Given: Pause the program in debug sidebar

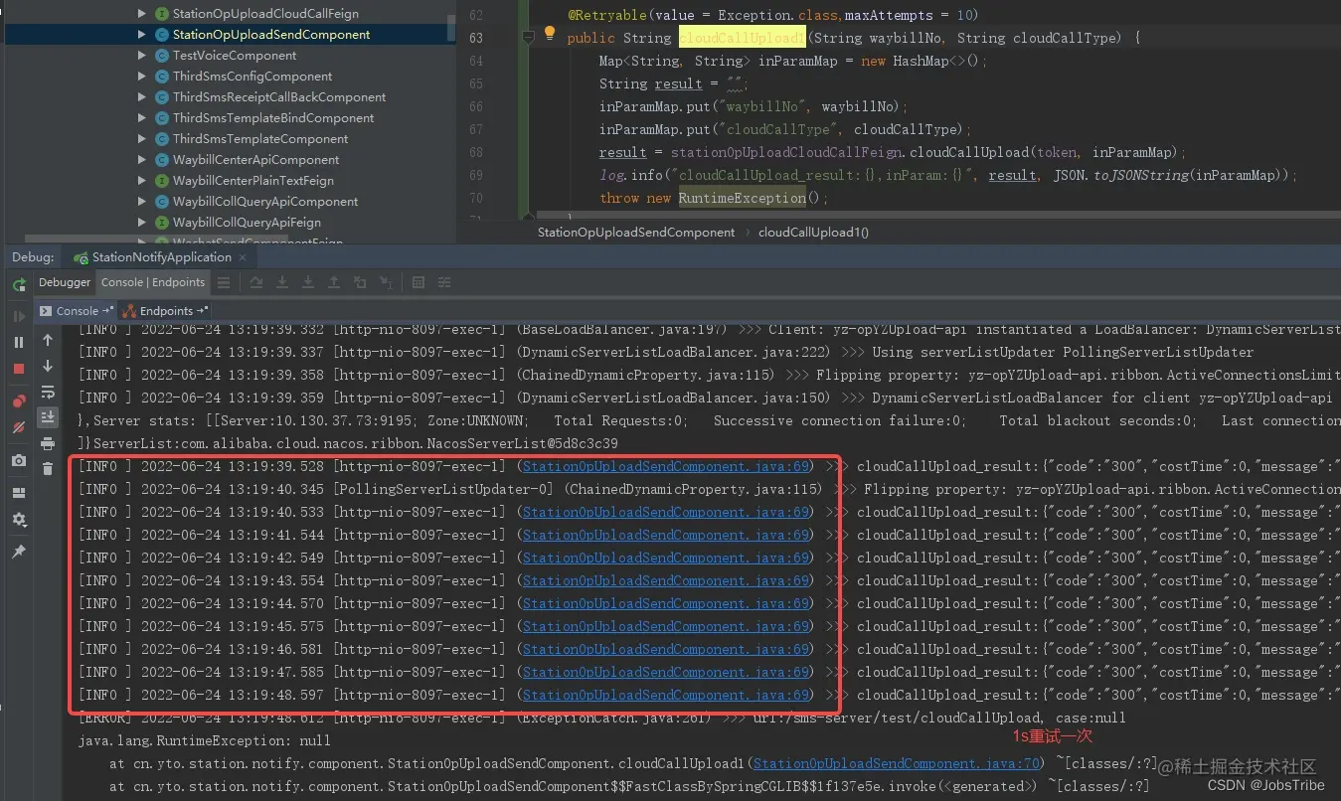Looking at the screenshot, I should [x=19, y=342].
